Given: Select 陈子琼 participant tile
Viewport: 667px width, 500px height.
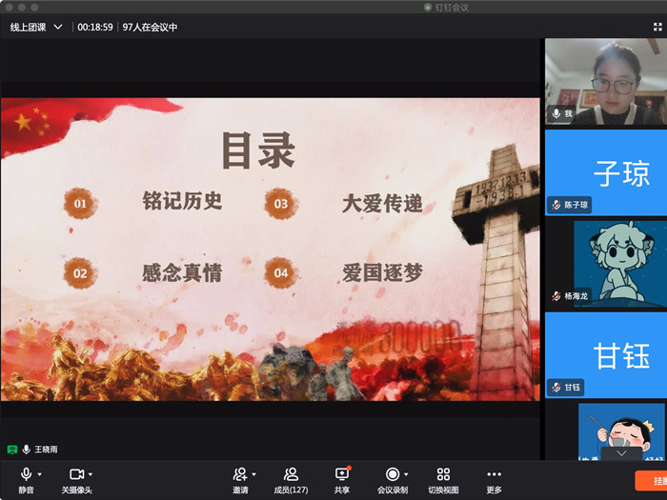Looking at the screenshot, I should 606,172.
